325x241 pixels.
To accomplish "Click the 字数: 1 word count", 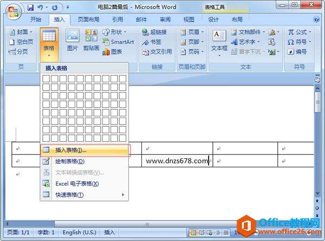I will coord(46,232).
